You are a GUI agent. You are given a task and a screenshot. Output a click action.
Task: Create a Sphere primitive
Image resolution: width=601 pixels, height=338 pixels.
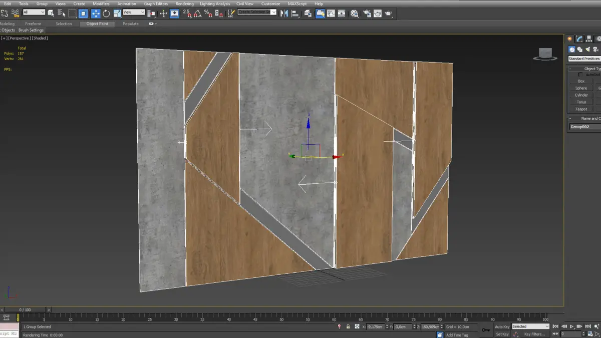point(581,88)
